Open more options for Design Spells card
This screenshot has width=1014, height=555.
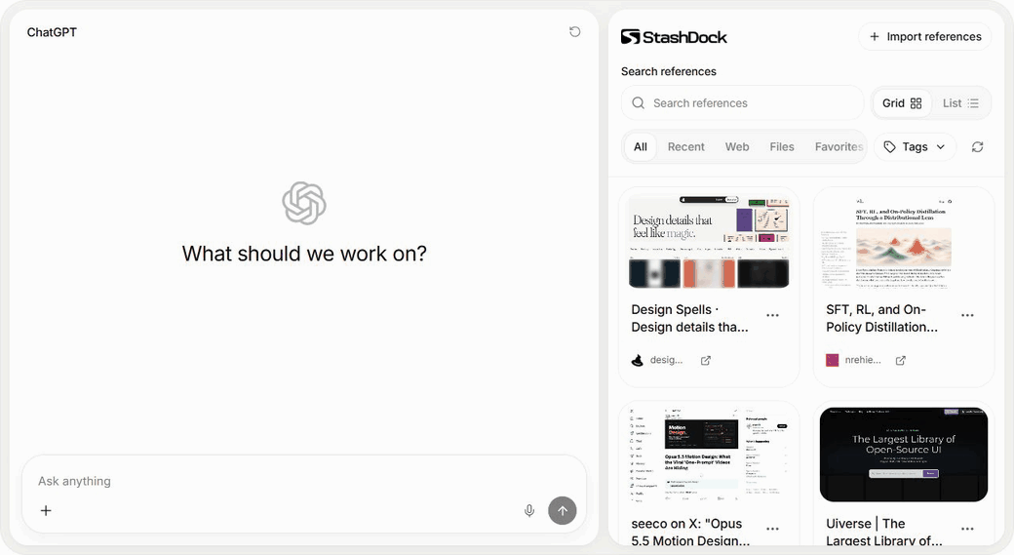pos(772,315)
